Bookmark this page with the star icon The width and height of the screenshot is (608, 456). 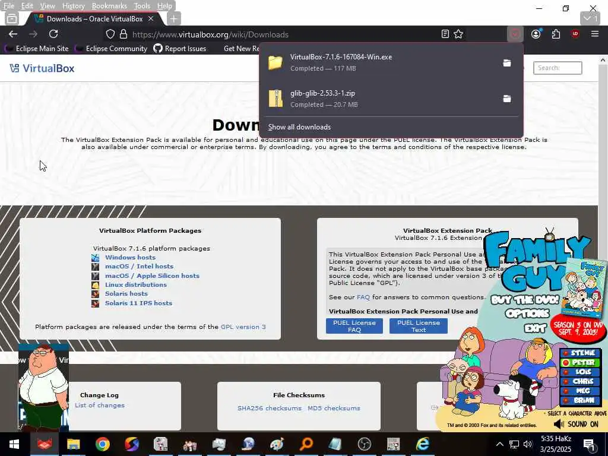pyautogui.click(x=458, y=34)
